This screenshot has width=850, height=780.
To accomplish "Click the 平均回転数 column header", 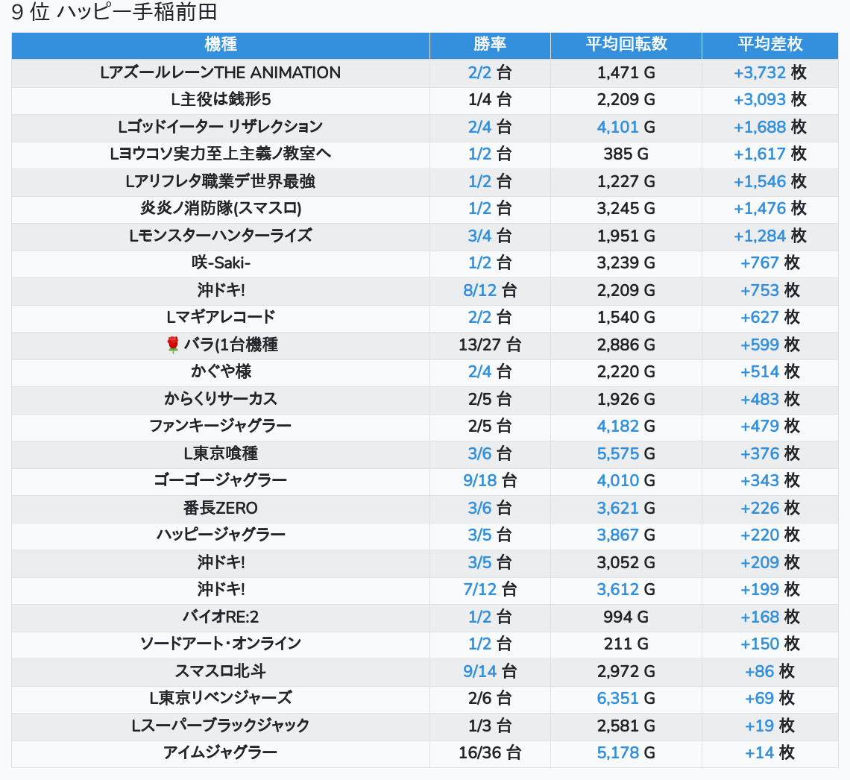I will tap(626, 45).
